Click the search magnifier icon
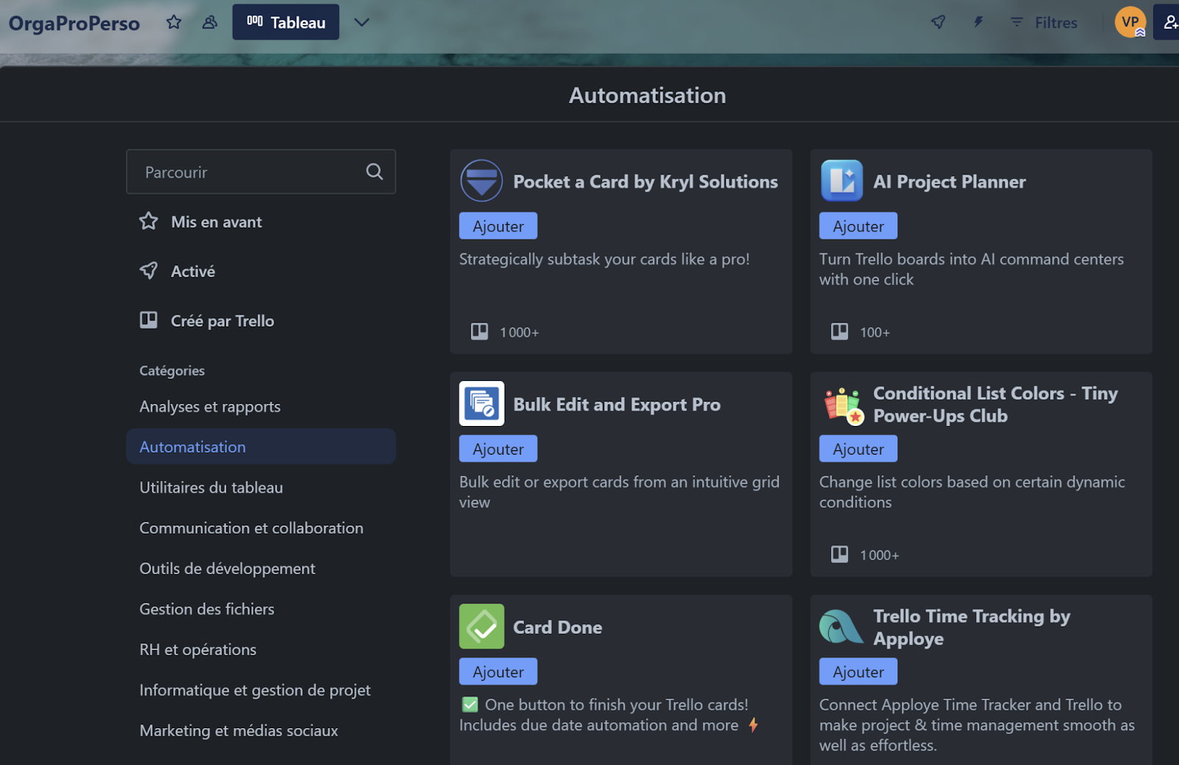1179x765 pixels. pos(374,172)
